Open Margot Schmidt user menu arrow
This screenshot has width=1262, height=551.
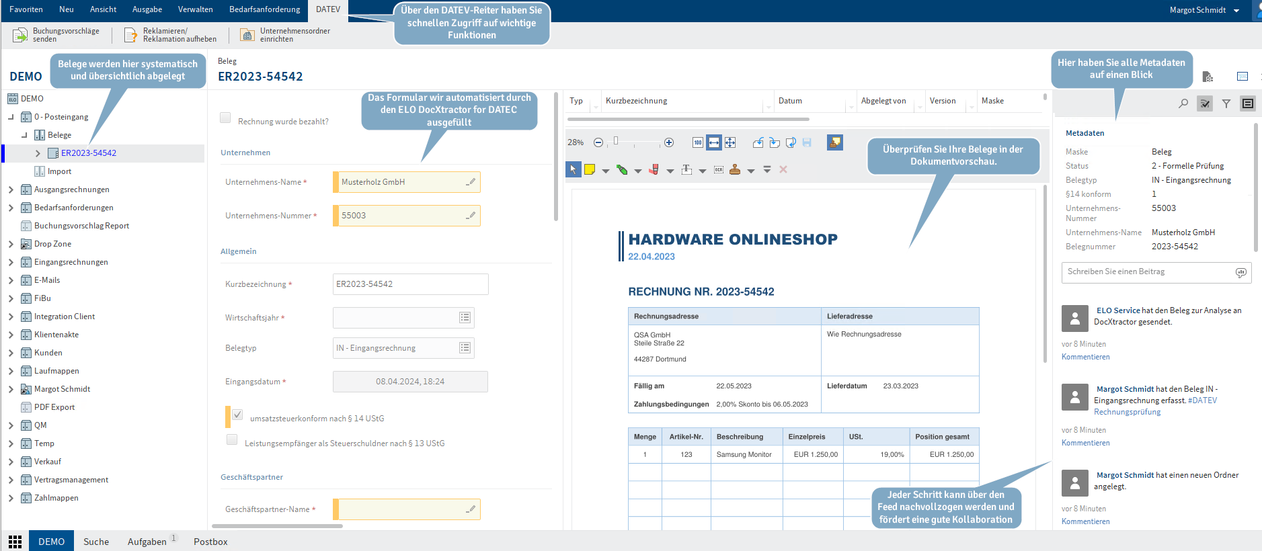1236,10
